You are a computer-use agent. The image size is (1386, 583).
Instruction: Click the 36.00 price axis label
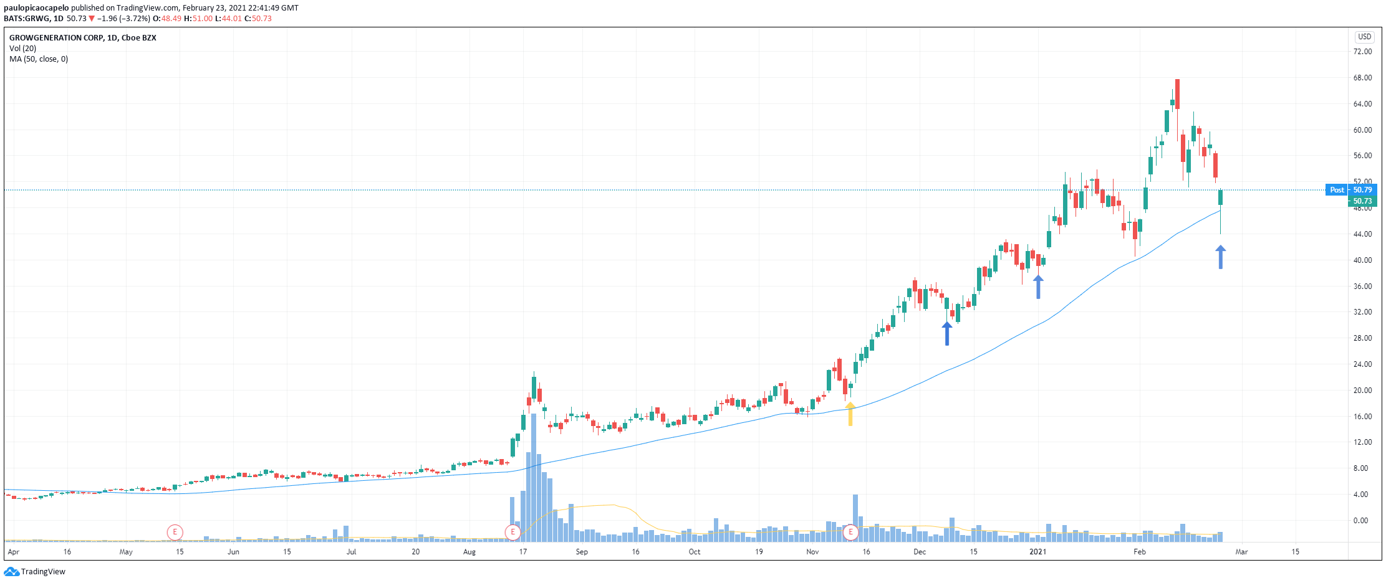tap(1362, 287)
